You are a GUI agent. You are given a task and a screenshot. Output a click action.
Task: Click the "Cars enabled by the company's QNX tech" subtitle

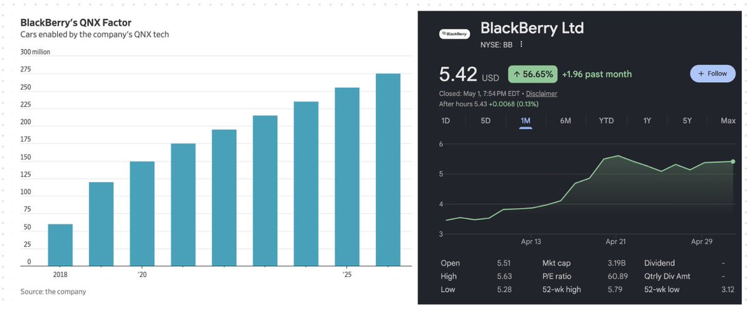pos(95,34)
